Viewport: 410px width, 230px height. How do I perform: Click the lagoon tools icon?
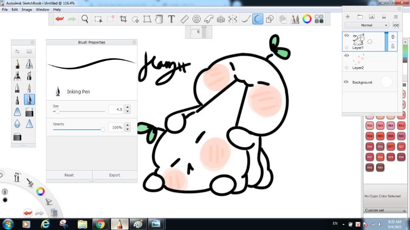[17, 177]
